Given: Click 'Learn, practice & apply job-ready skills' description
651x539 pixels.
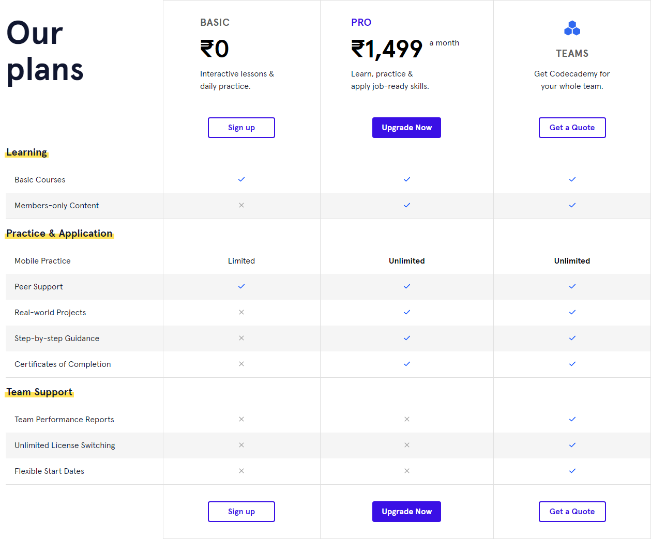Looking at the screenshot, I should [x=390, y=80].
